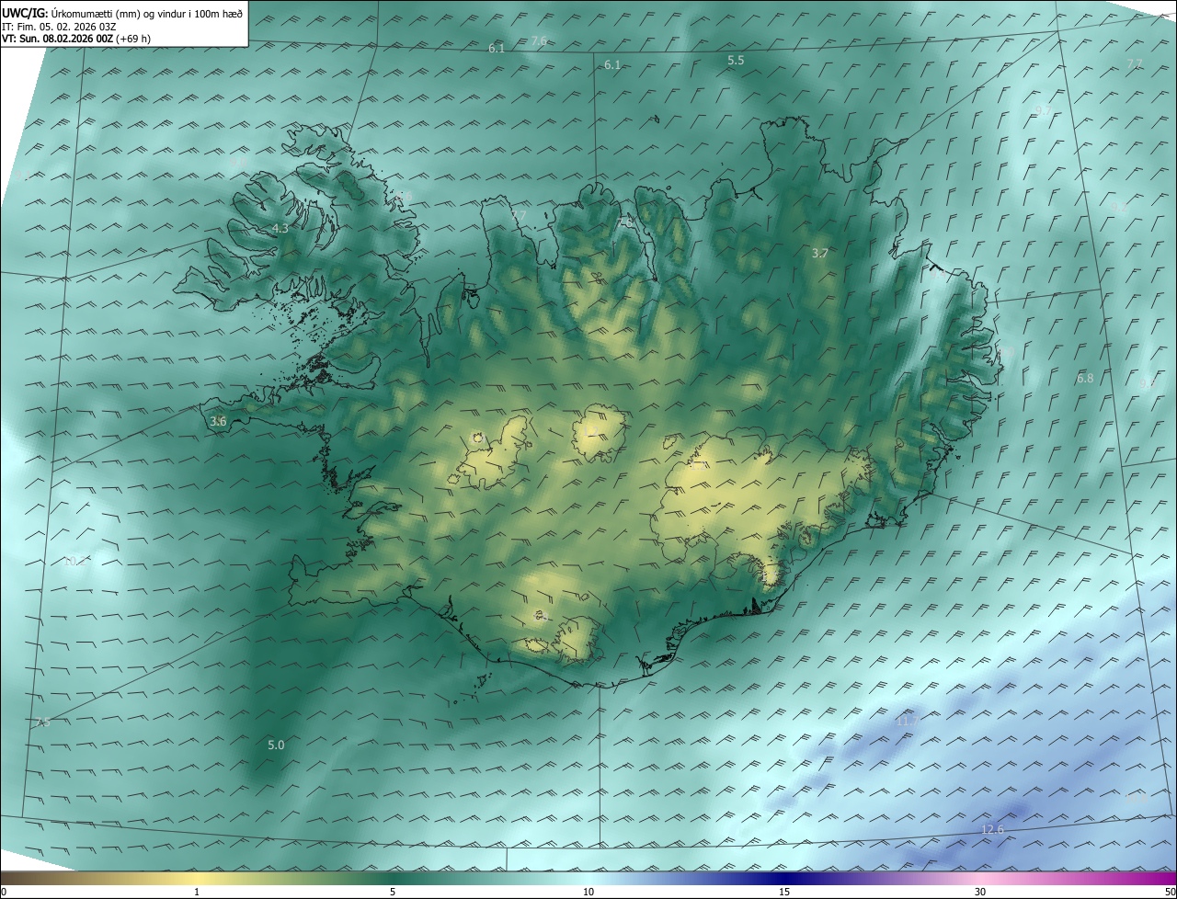This screenshot has height=899, width=1177.
Task: Click the yellow colorbar segment near 1
Action: pyautogui.click(x=197, y=878)
